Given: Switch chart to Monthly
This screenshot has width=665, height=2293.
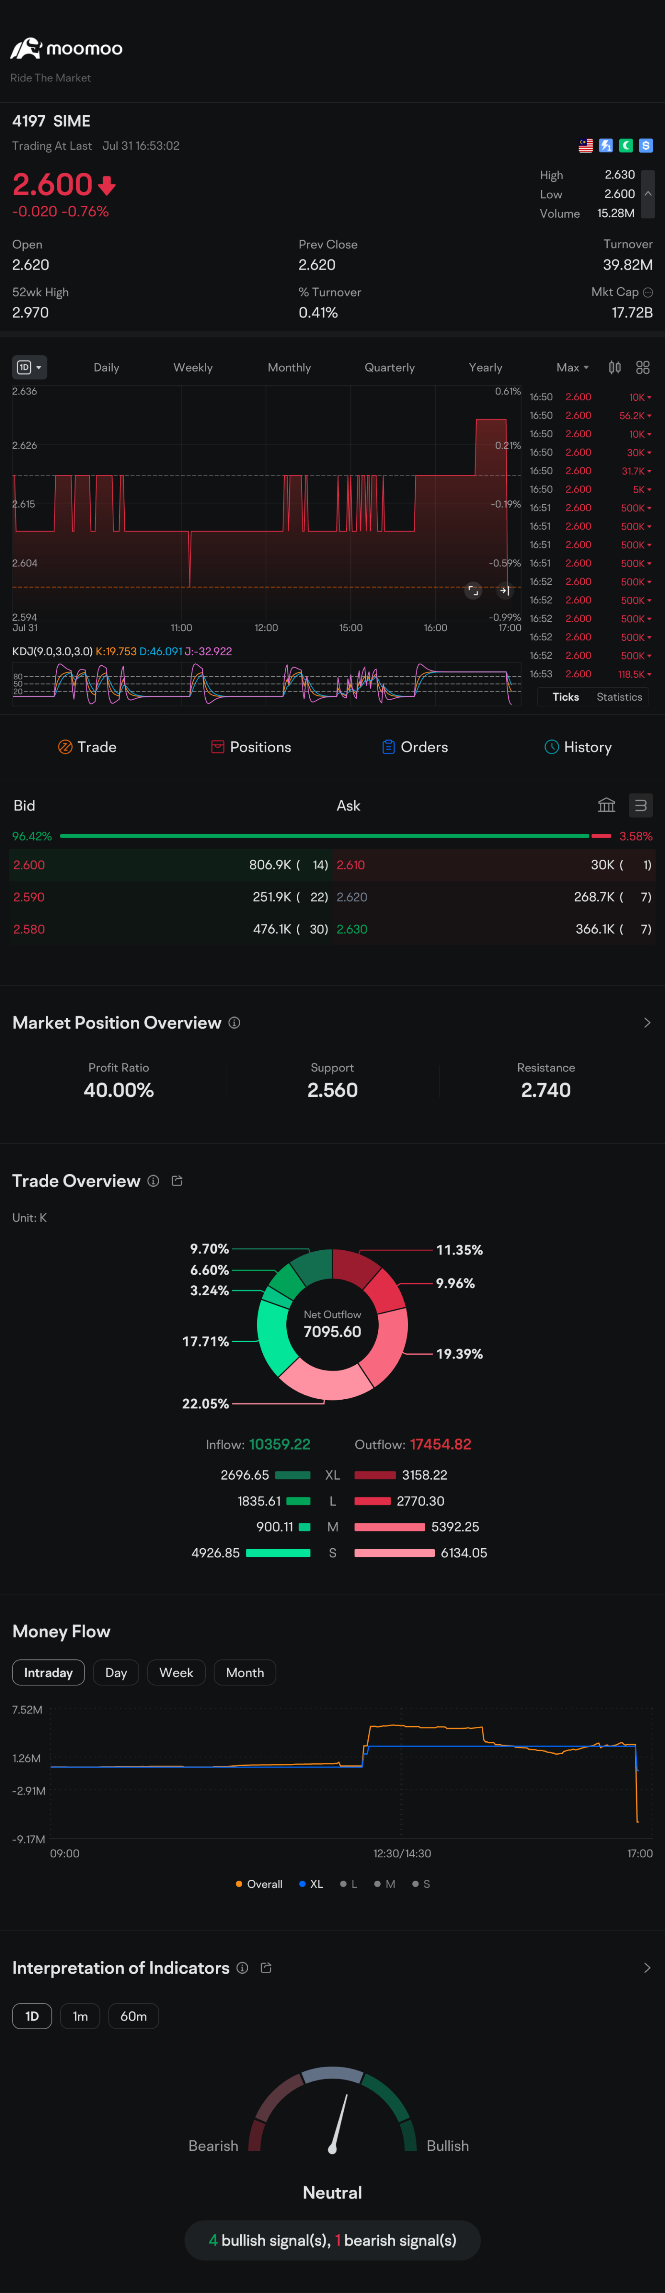Looking at the screenshot, I should pyautogui.click(x=289, y=368).
